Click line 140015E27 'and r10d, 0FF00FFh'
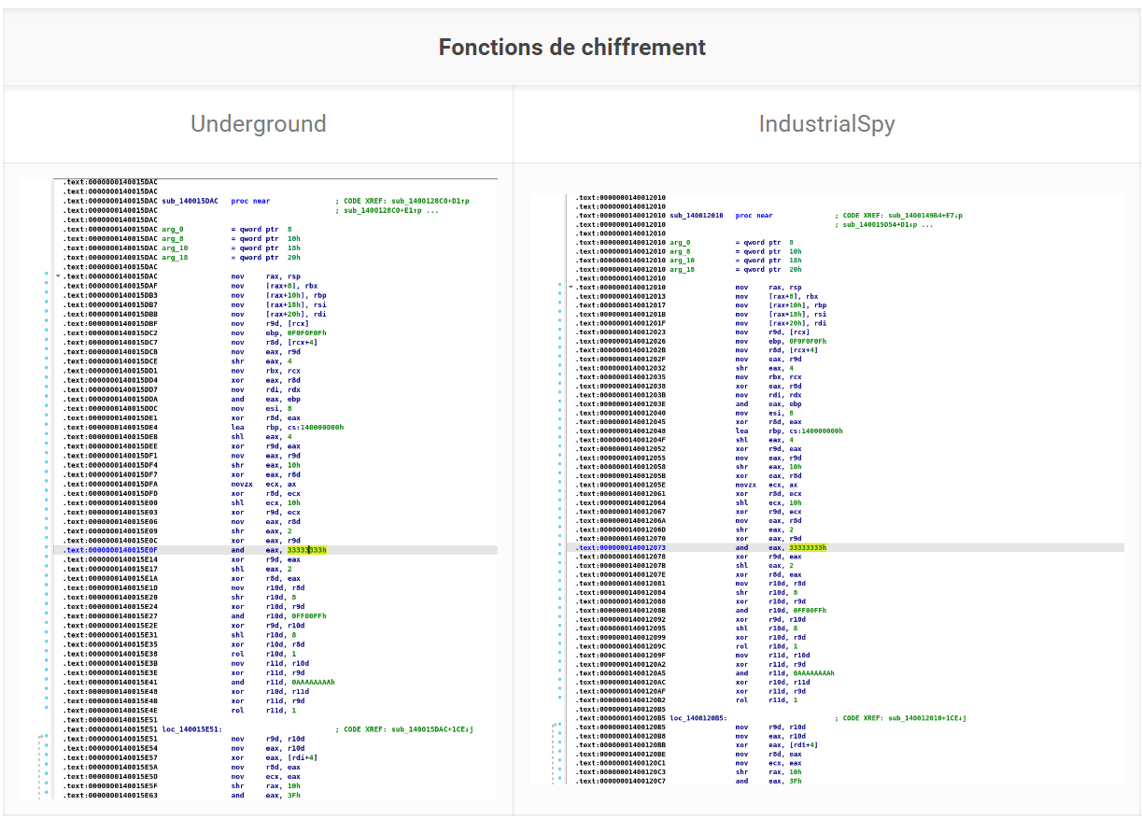Image resolution: width=1142 pixels, height=819 pixels. (x=195, y=616)
